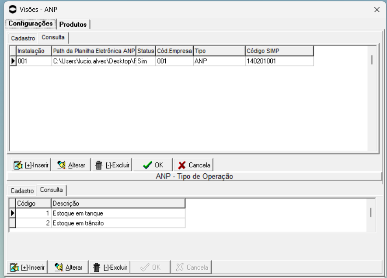
Task: Click the Cód.Empresa column header
Action: [x=174, y=51]
